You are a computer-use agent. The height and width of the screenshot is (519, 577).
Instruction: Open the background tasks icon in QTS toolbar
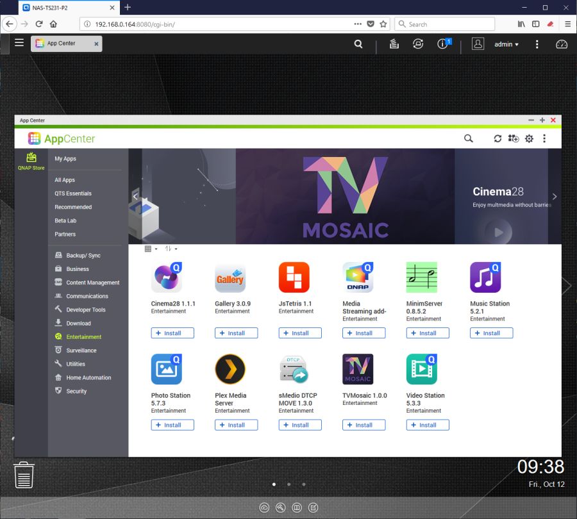(x=394, y=44)
